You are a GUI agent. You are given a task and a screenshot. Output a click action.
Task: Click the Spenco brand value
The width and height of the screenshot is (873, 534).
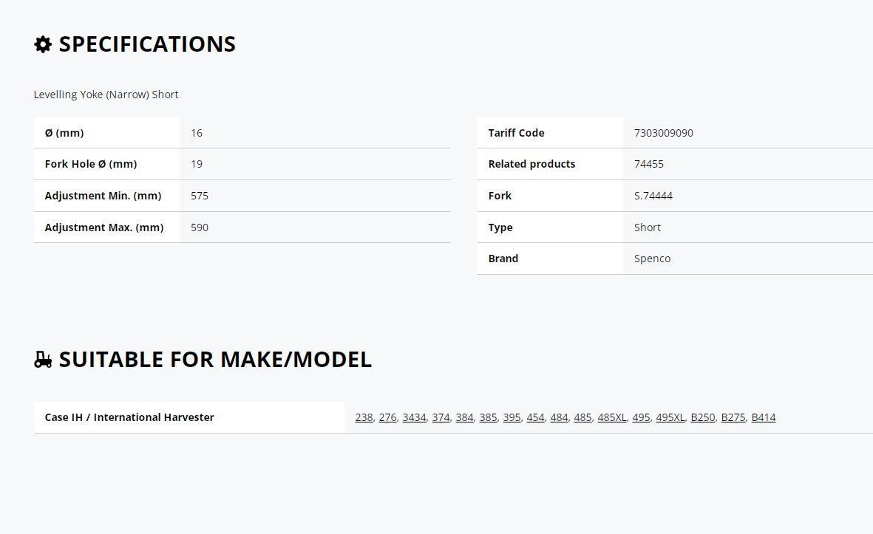click(x=652, y=259)
